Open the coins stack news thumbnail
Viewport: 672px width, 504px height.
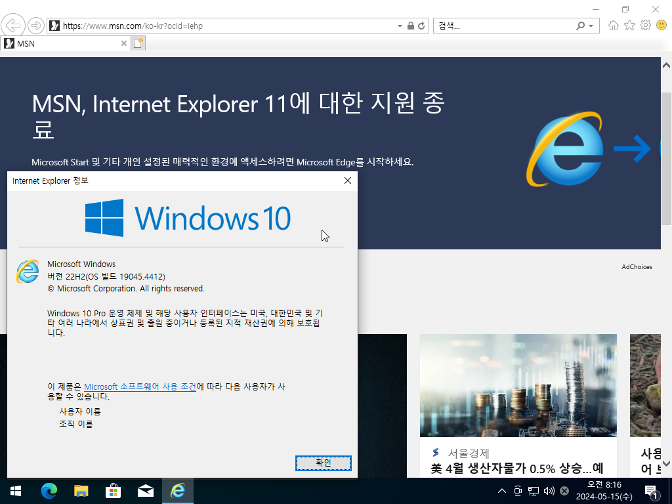pyautogui.click(x=518, y=385)
